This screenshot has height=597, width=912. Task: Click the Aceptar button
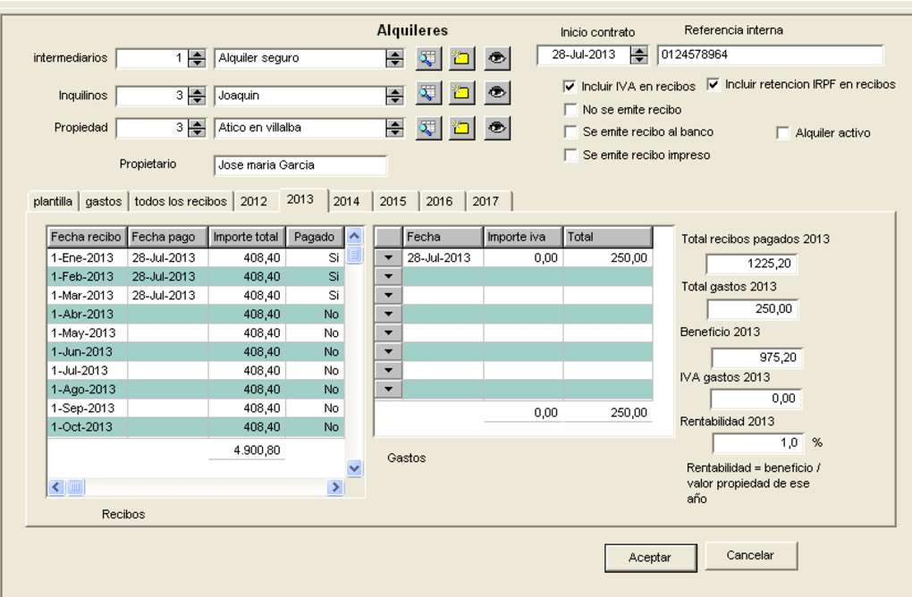pyautogui.click(x=650, y=558)
